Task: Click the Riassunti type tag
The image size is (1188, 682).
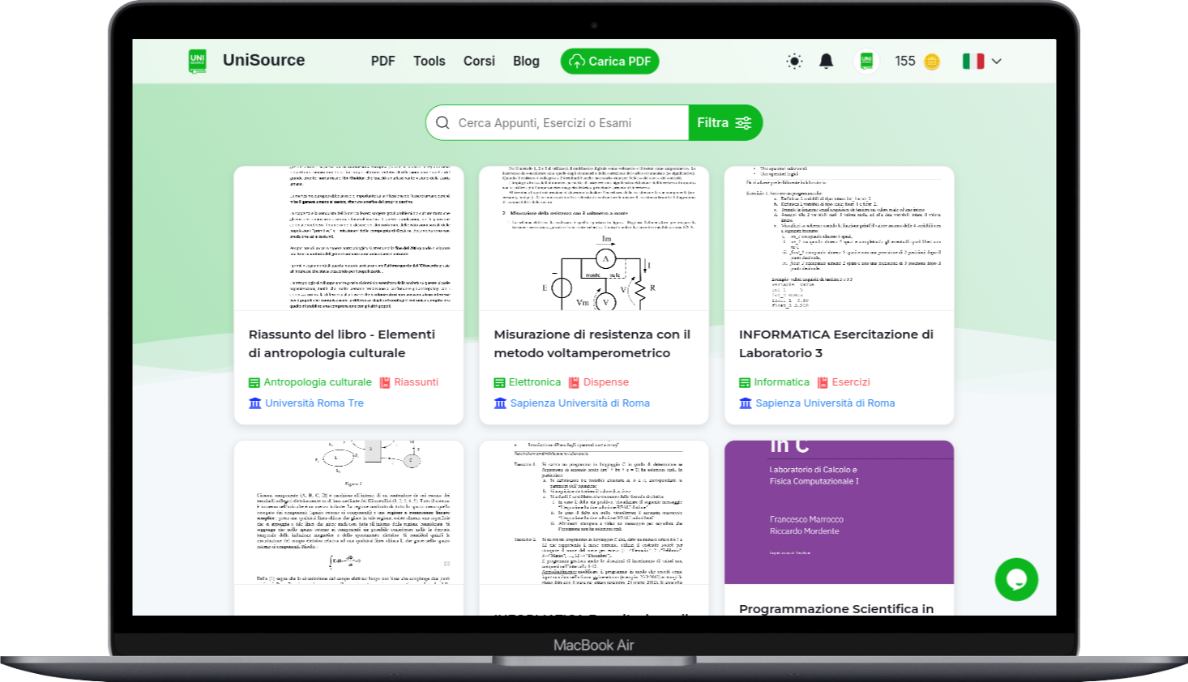Action: [417, 382]
